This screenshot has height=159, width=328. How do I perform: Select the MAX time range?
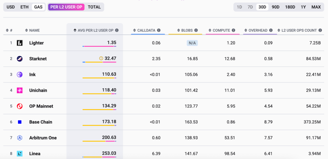[316, 7]
